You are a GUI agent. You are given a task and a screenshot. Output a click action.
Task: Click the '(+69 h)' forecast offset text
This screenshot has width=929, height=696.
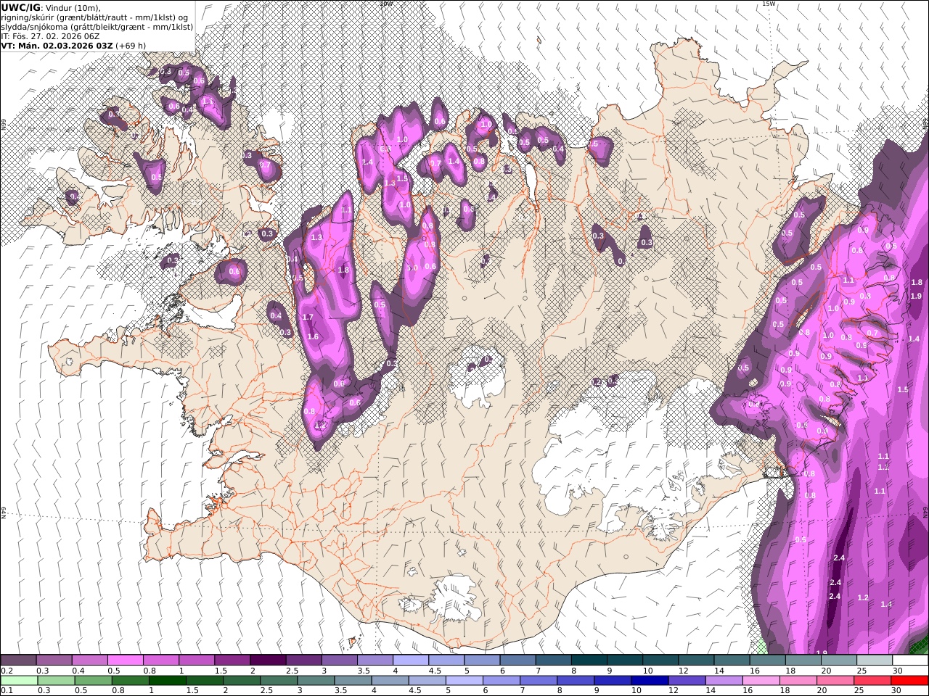(x=131, y=45)
